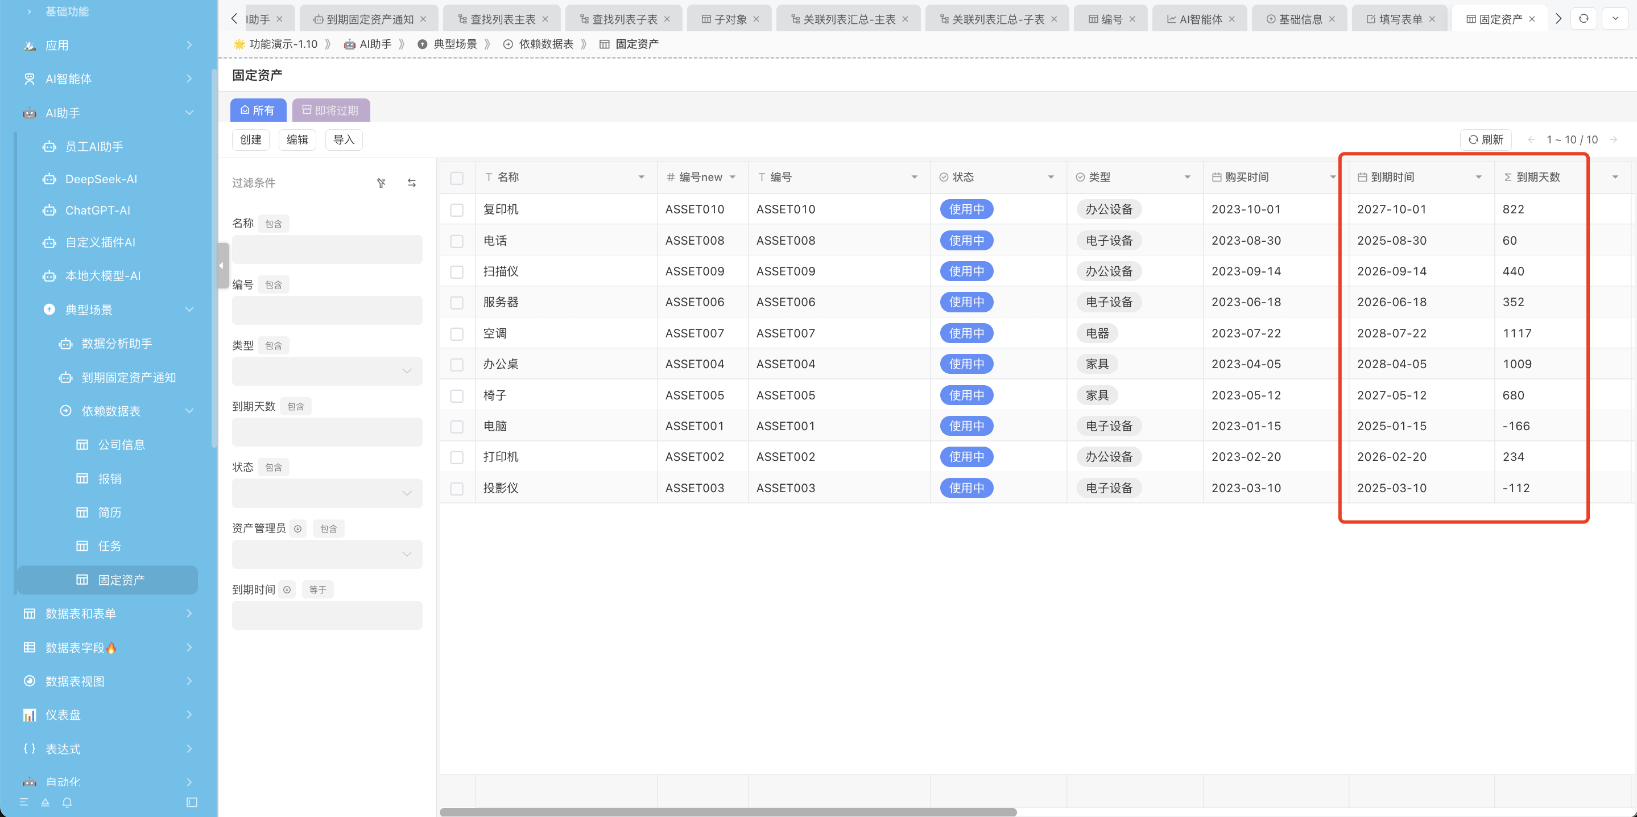Image resolution: width=1637 pixels, height=817 pixels.
Task: Check the row checkbox for 复印机
Action: coord(456,210)
